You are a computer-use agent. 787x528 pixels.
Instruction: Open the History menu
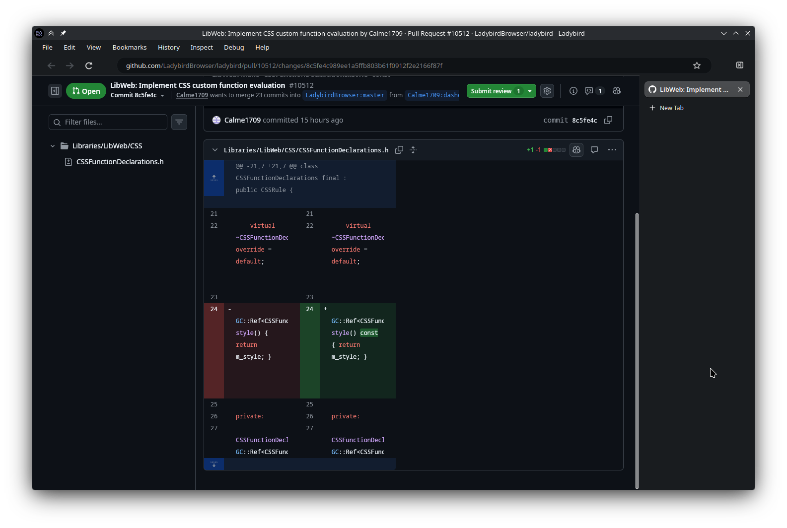169,48
